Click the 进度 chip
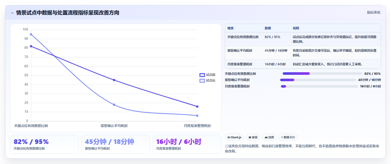Viewport: 391px width, 164px height. (269, 137)
